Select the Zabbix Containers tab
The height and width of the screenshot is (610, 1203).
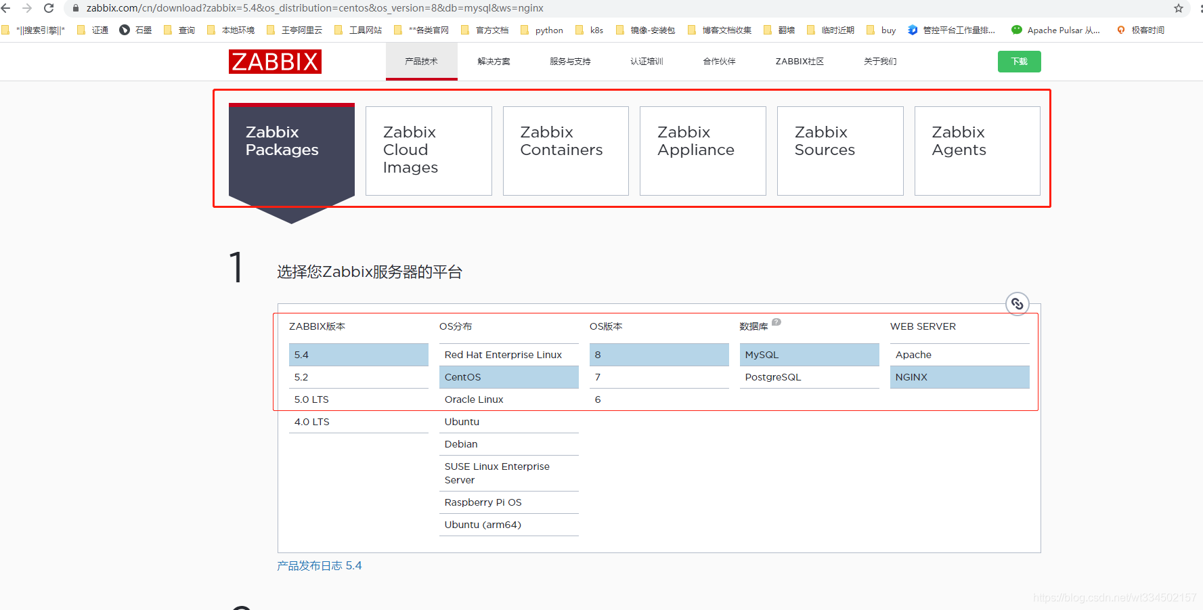566,151
